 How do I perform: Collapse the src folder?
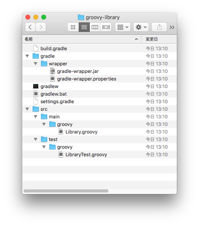27,109
